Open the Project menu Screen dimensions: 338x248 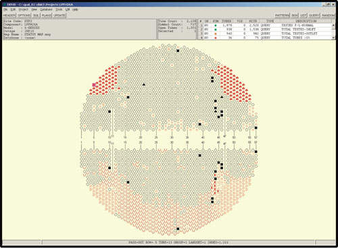(23, 9)
